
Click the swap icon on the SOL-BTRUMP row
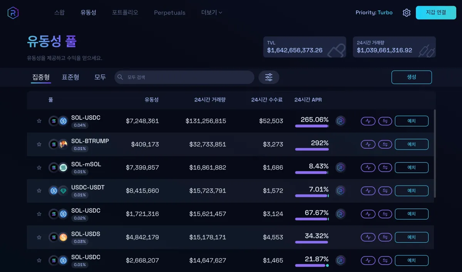(x=385, y=144)
